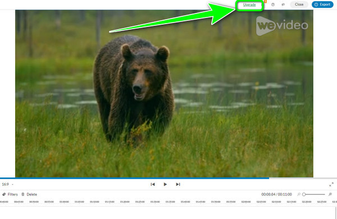Viewport: 337px width, 219px height.
Task: Adjust the timeline zoom slider handle
Action: (304, 194)
